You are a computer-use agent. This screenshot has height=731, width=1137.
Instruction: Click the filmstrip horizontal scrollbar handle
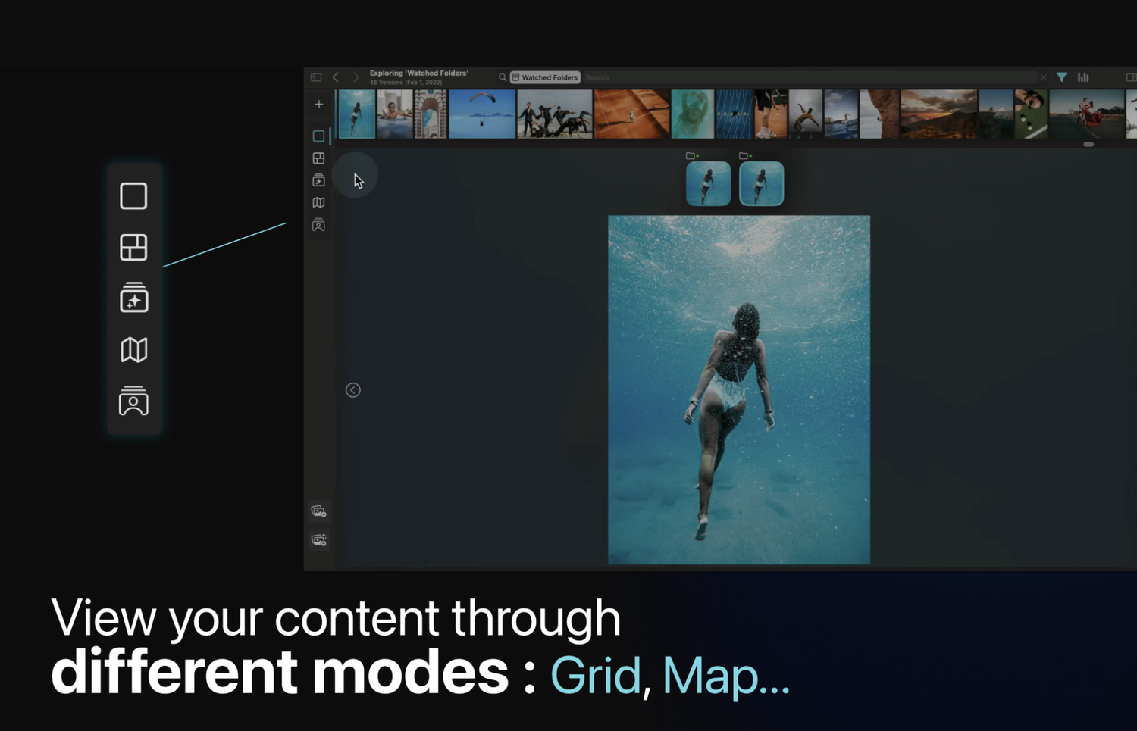tap(1088, 144)
